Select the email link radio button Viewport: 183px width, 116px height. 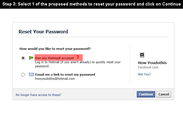click(23, 75)
